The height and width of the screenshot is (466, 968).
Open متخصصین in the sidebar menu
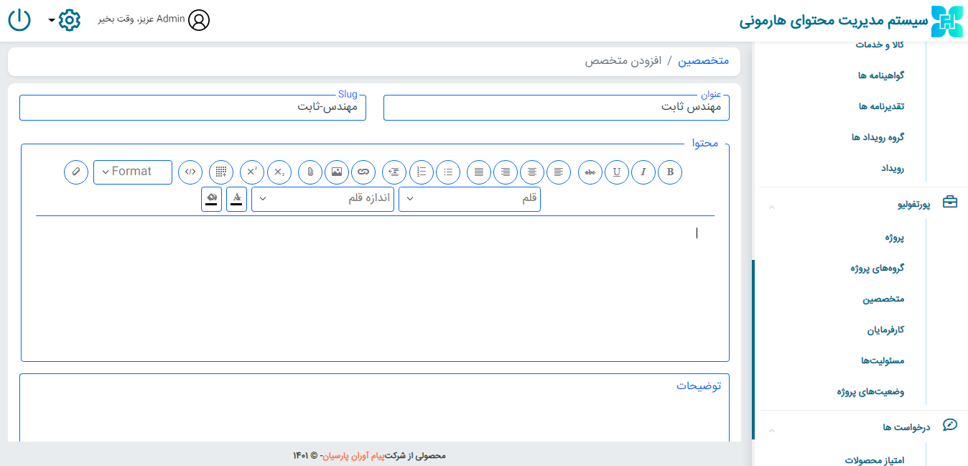tap(883, 299)
